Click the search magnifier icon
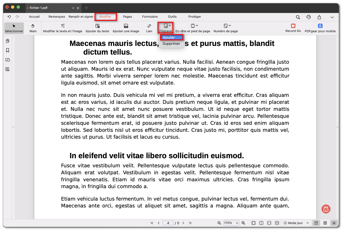 (x=298, y=17)
